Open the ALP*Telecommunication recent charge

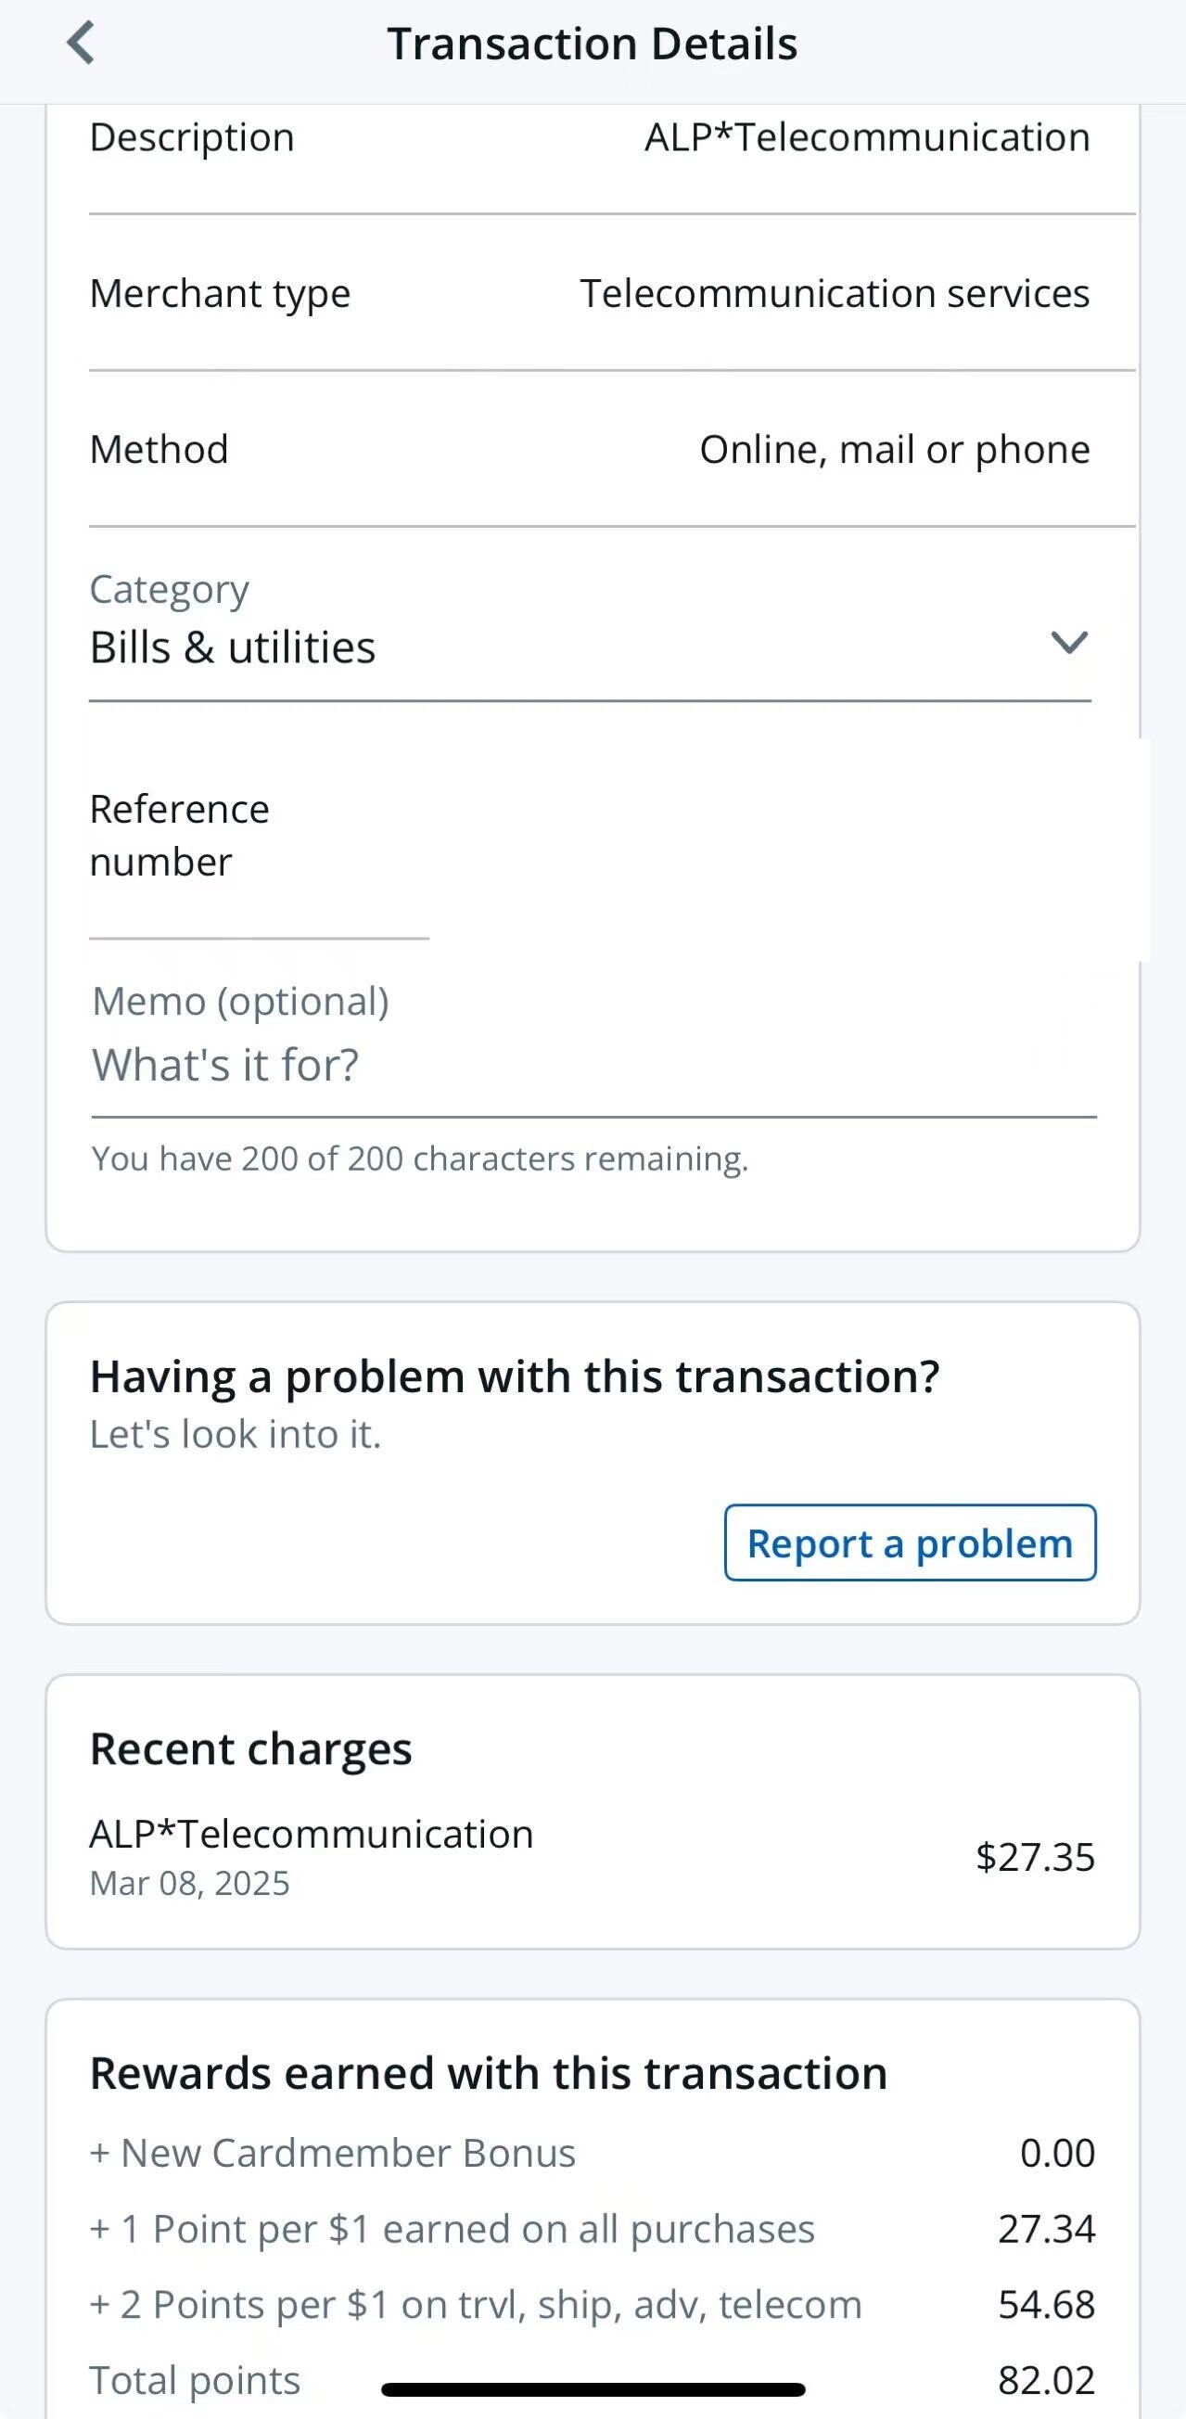point(311,1834)
